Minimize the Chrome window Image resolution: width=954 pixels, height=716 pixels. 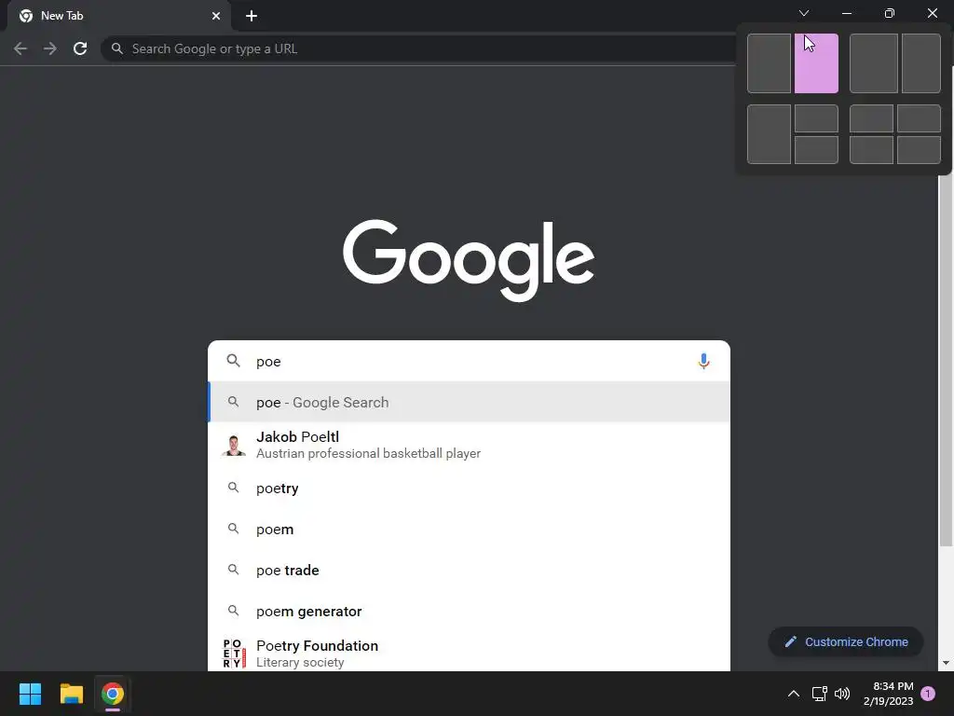point(846,13)
